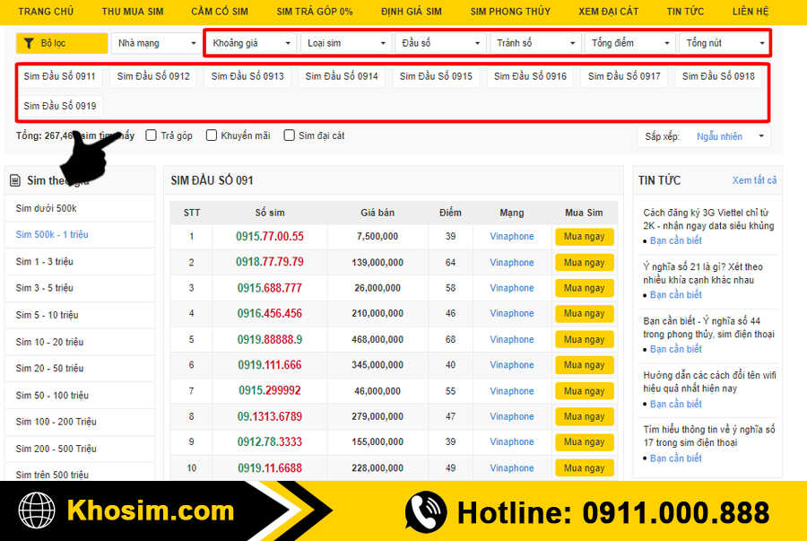Screen dimensions: 807x541
Task: Click the globe icon next to Khosim.com
Action: coord(37,511)
